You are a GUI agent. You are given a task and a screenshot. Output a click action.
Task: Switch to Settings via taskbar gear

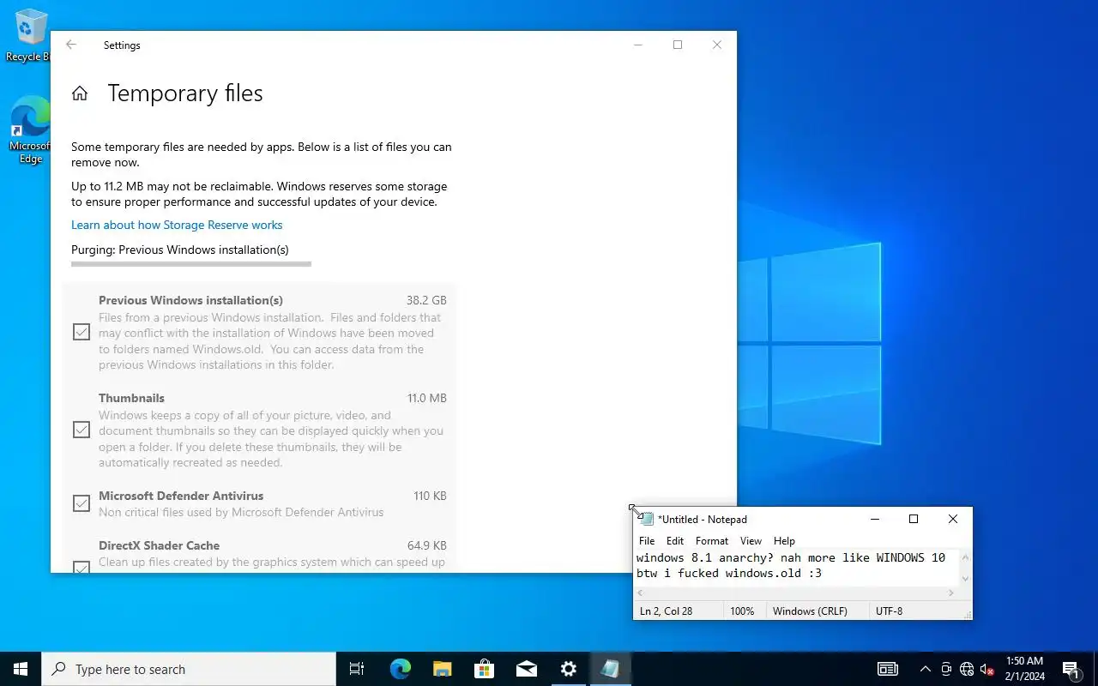tap(568, 669)
